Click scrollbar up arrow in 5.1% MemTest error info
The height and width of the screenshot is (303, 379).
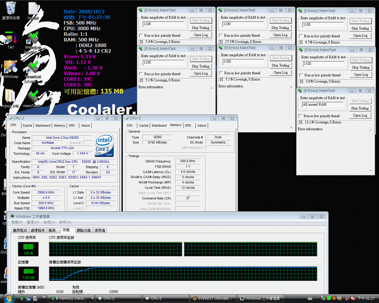[211, 88]
